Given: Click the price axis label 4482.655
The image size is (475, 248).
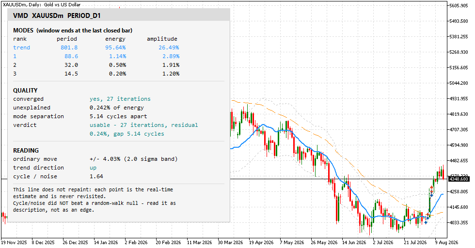Looking at the screenshot, I should (459, 160).
